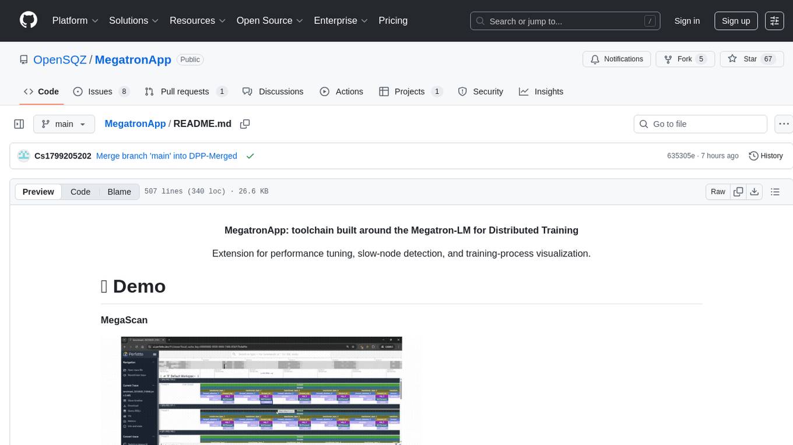Image resolution: width=793 pixels, height=445 pixels.
Task: Download the raw README file
Action: 754,192
